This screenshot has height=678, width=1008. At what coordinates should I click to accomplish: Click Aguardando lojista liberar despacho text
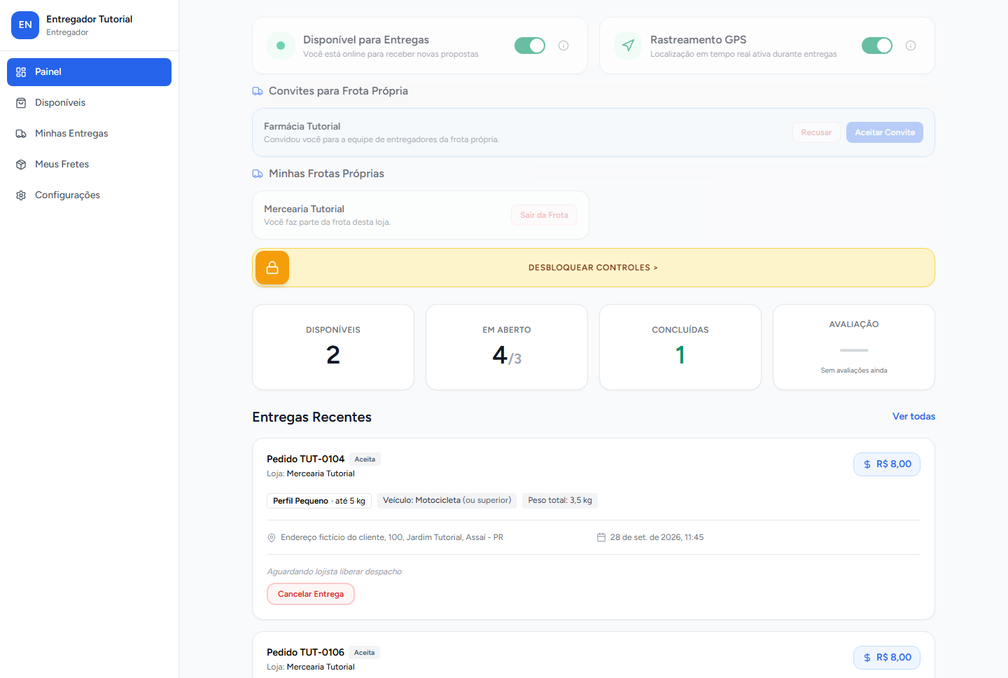pos(334,572)
